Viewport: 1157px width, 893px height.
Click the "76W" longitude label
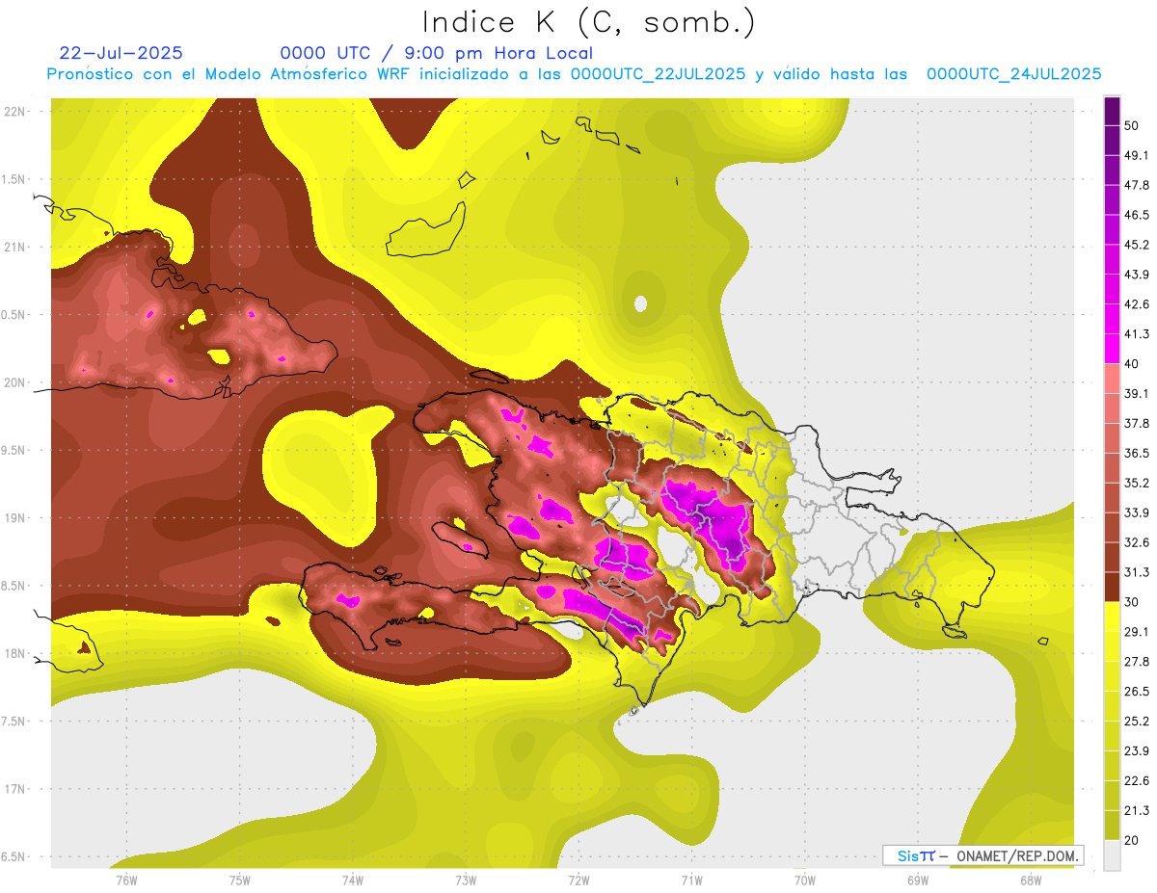pyautogui.click(x=126, y=880)
